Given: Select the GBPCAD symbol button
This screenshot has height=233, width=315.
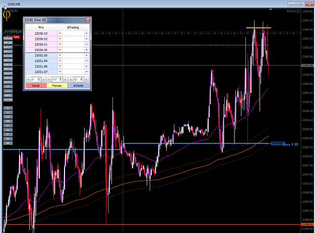Looking at the screenshot, I should click(x=8, y=69).
